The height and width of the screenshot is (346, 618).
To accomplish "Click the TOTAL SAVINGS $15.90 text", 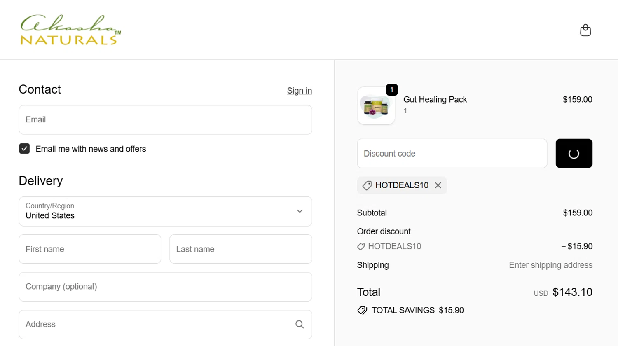I will pyautogui.click(x=418, y=310).
